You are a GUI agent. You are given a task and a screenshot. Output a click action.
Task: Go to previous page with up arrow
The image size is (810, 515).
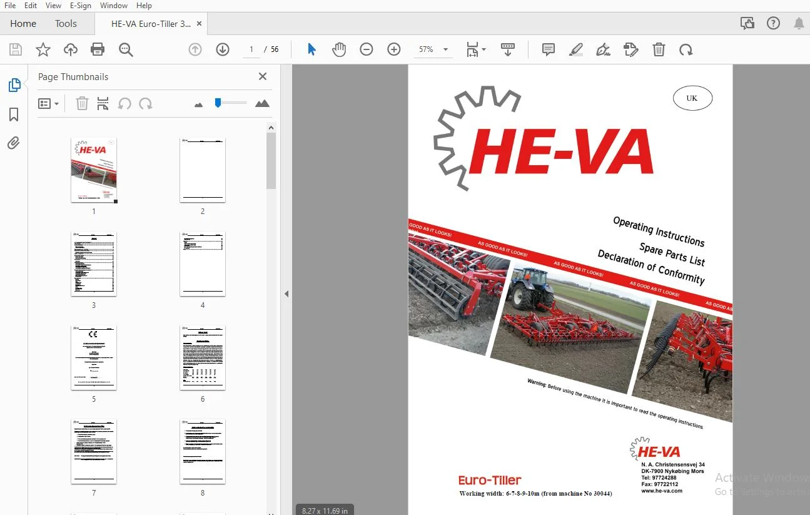tap(195, 49)
